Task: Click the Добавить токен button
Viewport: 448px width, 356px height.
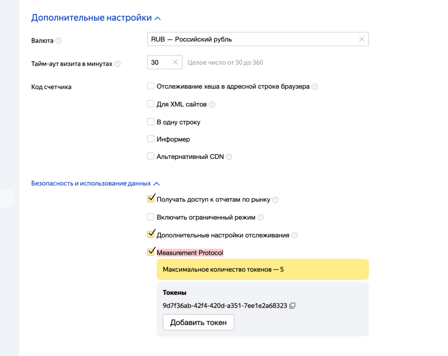Action: [198, 322]
